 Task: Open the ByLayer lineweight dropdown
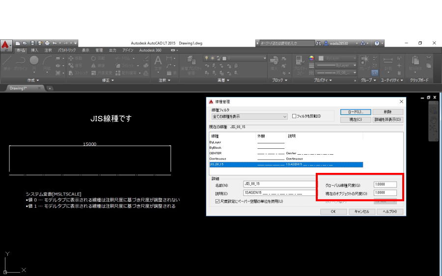coord(336,65)
